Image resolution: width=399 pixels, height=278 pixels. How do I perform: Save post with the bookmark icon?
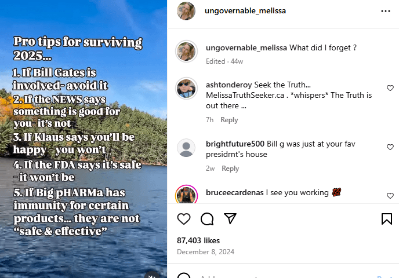386,218
